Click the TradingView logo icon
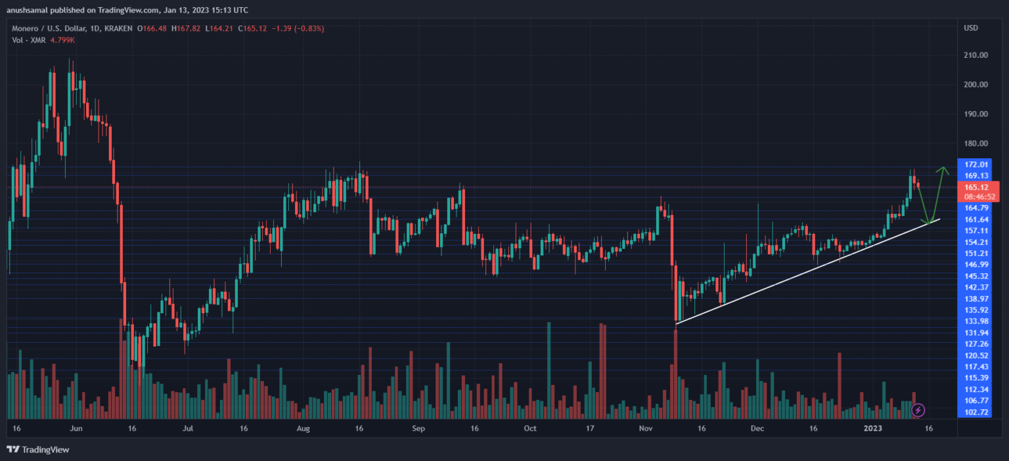Image resolution: width=1009 pixels, height=461 pixels. [x=12, y=449]
